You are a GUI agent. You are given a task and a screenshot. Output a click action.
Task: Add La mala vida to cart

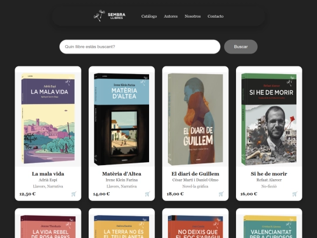[x=74, y=194]
